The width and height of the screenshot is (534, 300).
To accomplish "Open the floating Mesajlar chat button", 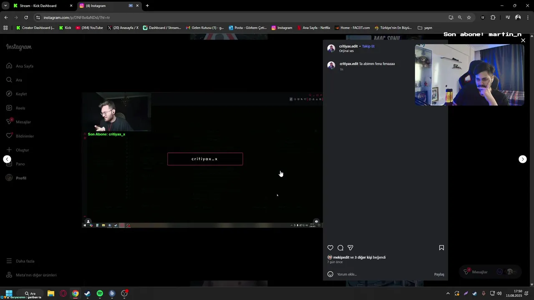I will coord(490,272).
